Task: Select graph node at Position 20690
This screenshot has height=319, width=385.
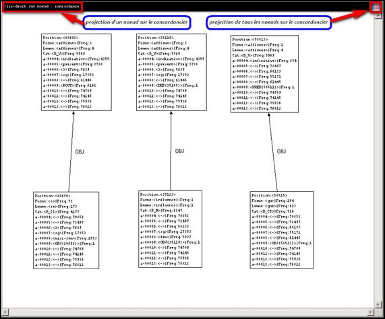Action: tap(66, 230)
